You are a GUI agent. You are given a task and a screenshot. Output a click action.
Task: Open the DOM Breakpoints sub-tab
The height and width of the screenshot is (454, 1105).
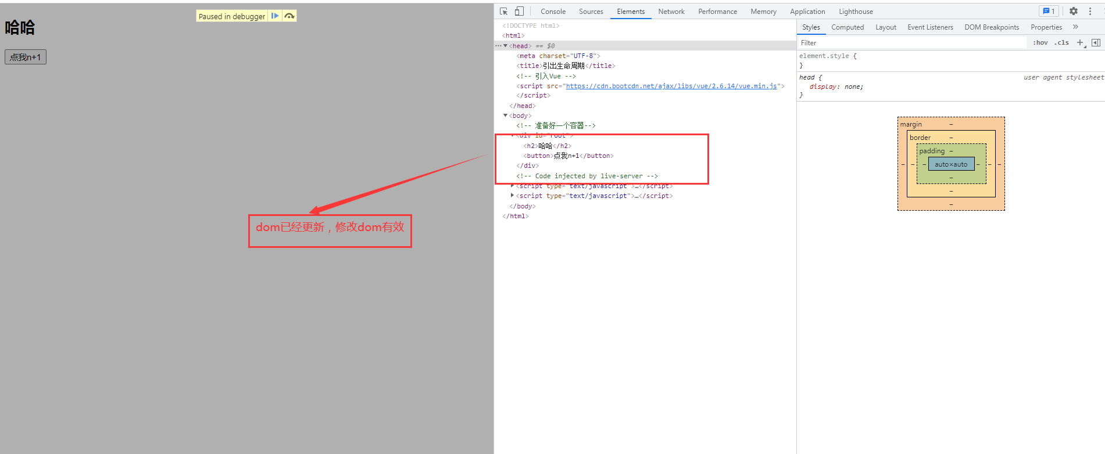[x=992, y=27]
